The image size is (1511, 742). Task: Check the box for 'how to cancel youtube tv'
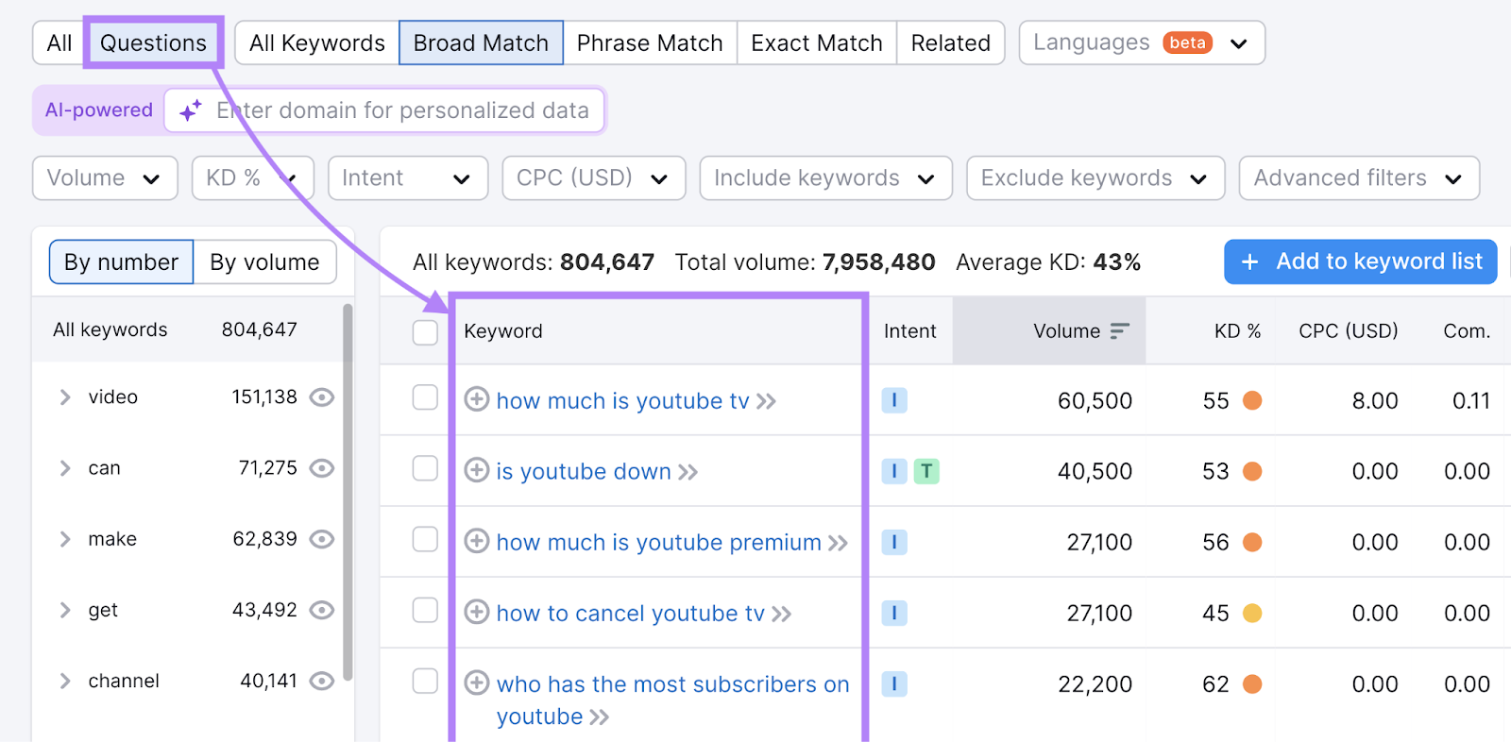tap(425, 610)
